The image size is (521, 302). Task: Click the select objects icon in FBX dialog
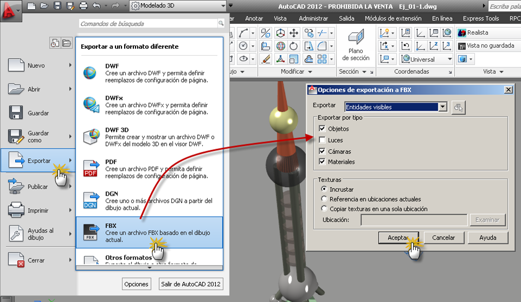click(458, 107)
